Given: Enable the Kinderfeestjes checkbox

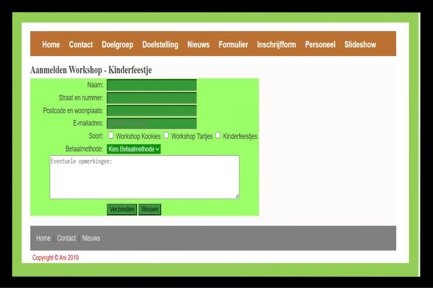Looking at the screenshot, I should [x=218, y=135].
